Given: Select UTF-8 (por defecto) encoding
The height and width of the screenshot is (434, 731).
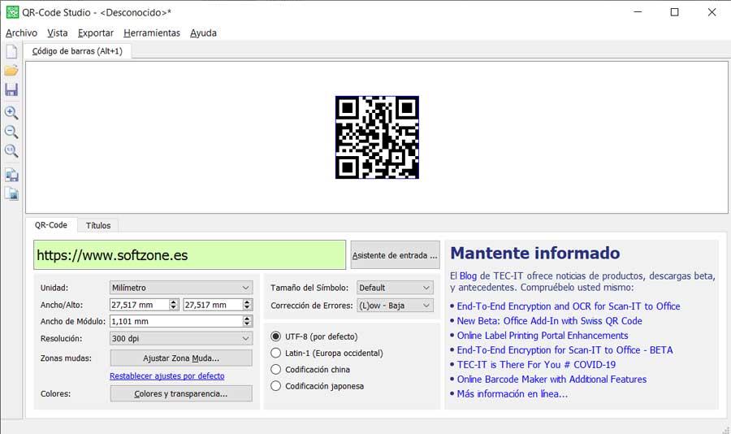Looking at the screenshot, I should 314,336.
